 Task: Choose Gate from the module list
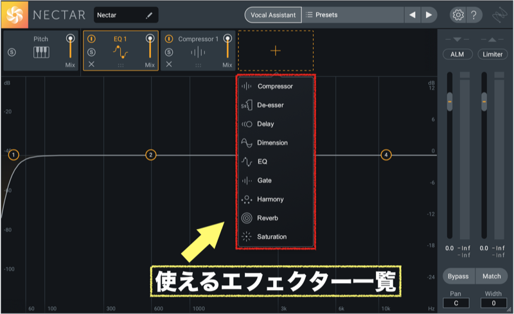point(276,180)
